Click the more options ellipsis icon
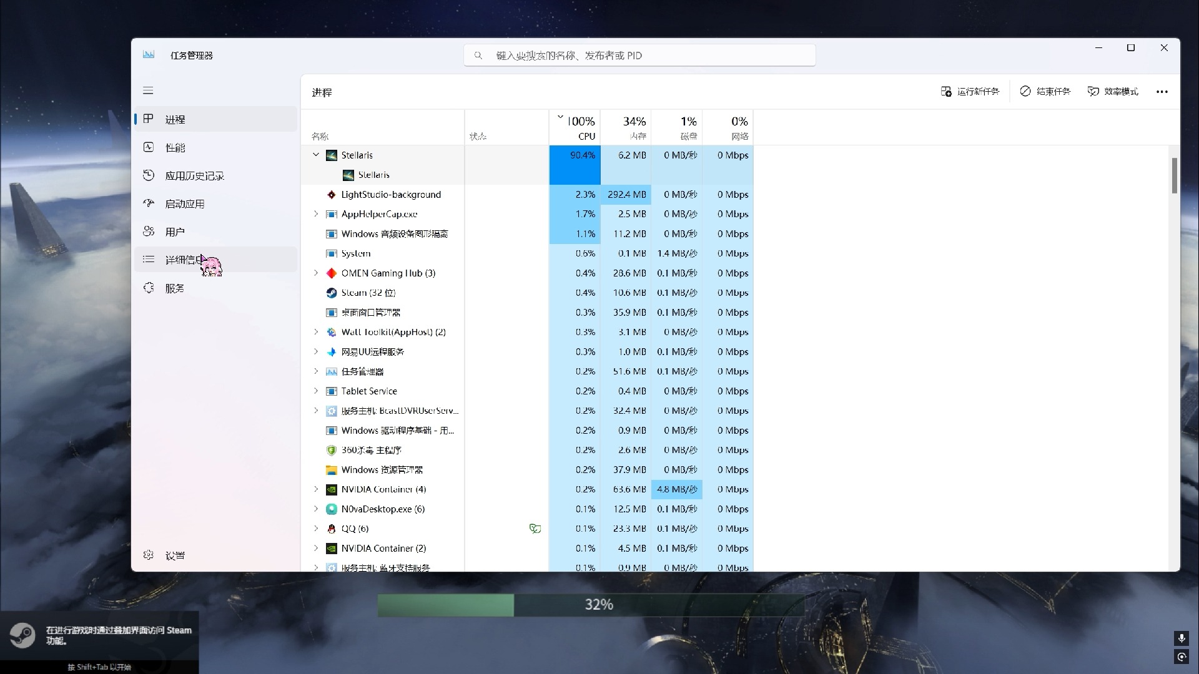The image size is (1199, 674). [x=1162, y=92]
